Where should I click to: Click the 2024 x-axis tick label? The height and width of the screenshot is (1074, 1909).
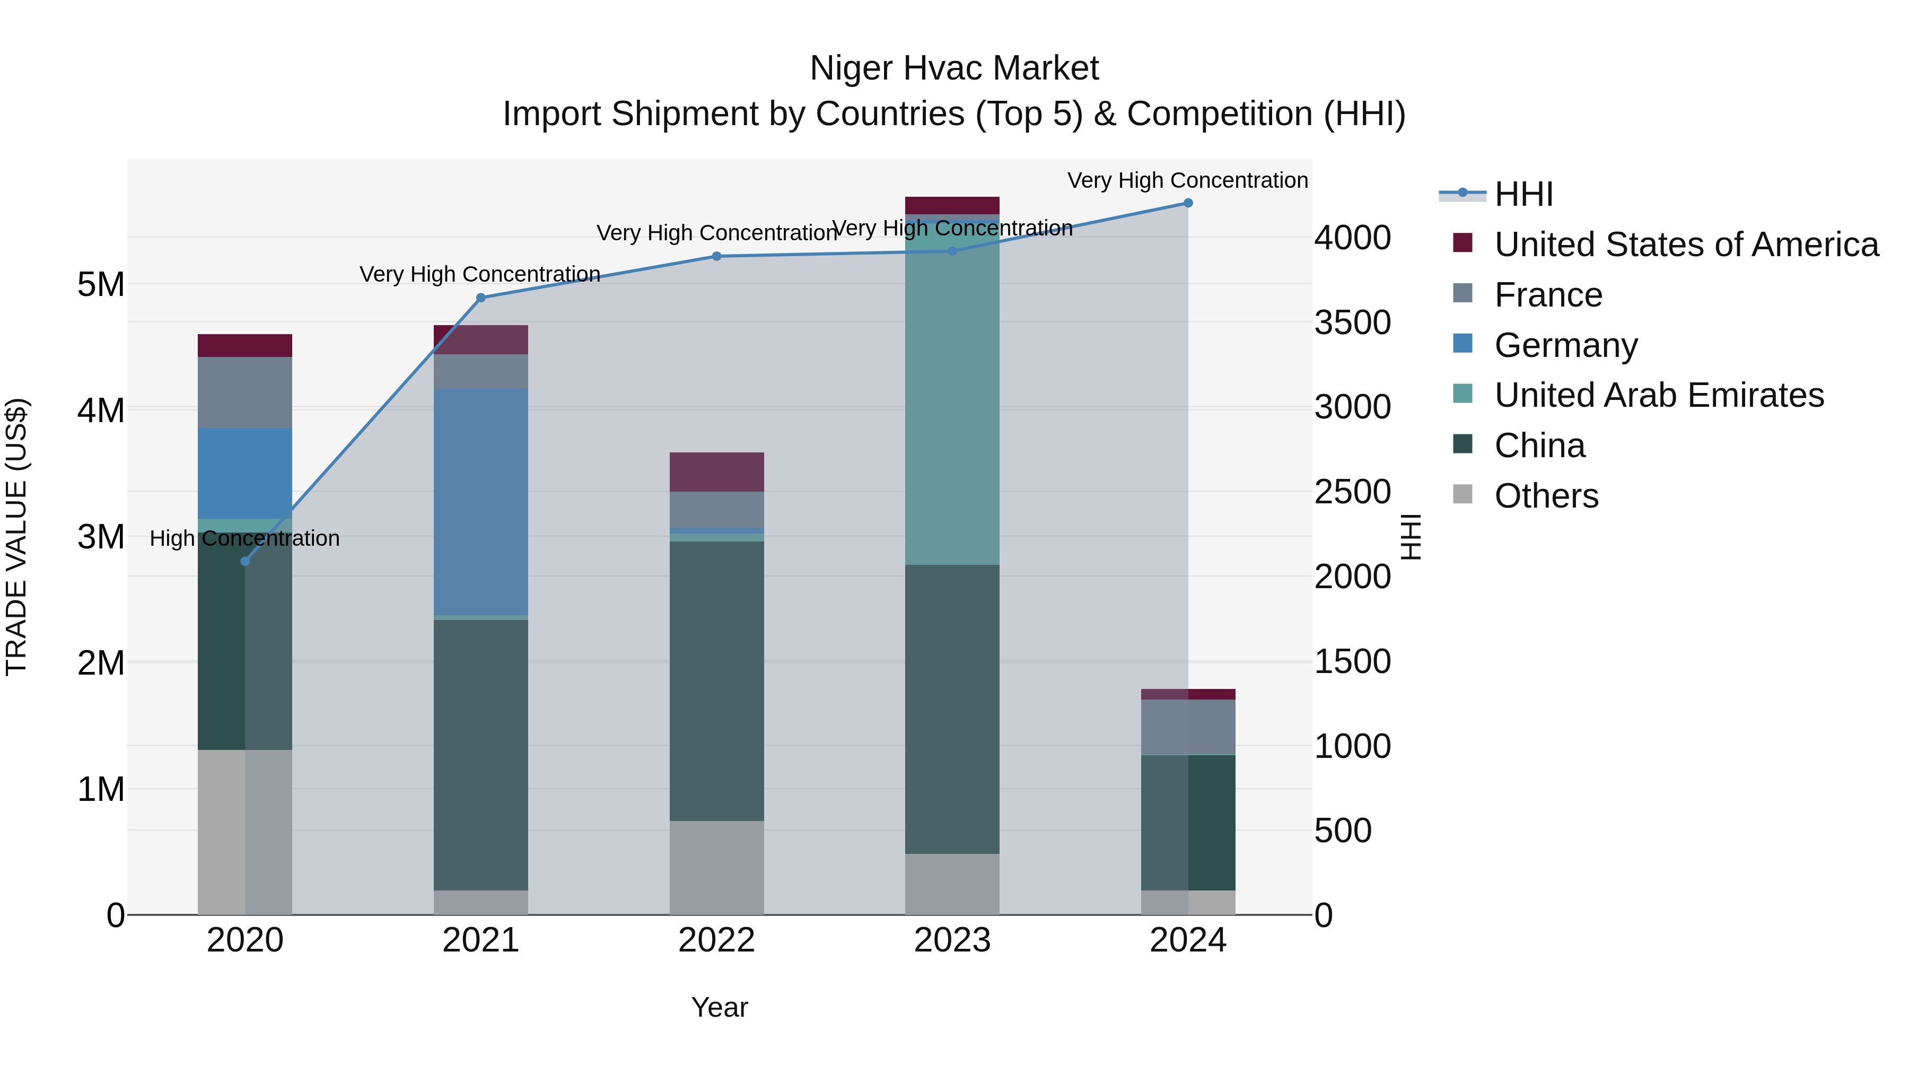coord(1188,940)
